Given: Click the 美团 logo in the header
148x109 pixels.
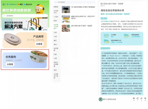Looking at the screenshot, I should [20, 5].
